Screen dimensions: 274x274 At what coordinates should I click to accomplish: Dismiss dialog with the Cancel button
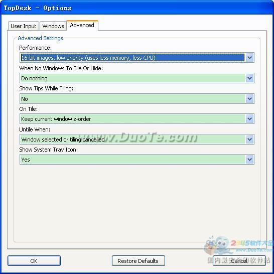point(239,261)
